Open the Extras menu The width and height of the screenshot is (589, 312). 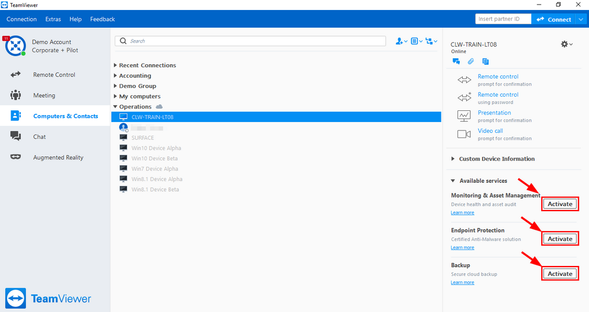[53, 19]
